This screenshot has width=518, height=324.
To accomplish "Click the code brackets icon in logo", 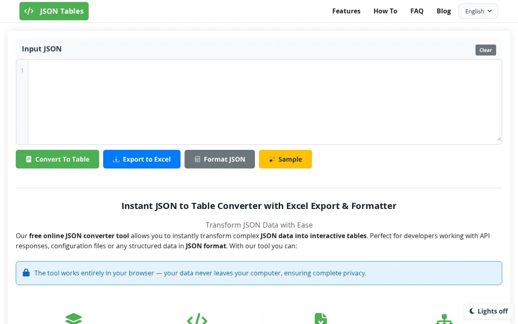I will pyautogui.click(x=29, y=11).
